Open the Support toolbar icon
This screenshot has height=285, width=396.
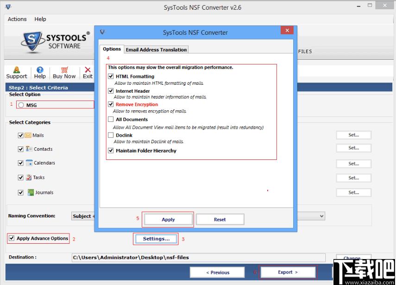[17, 70]
